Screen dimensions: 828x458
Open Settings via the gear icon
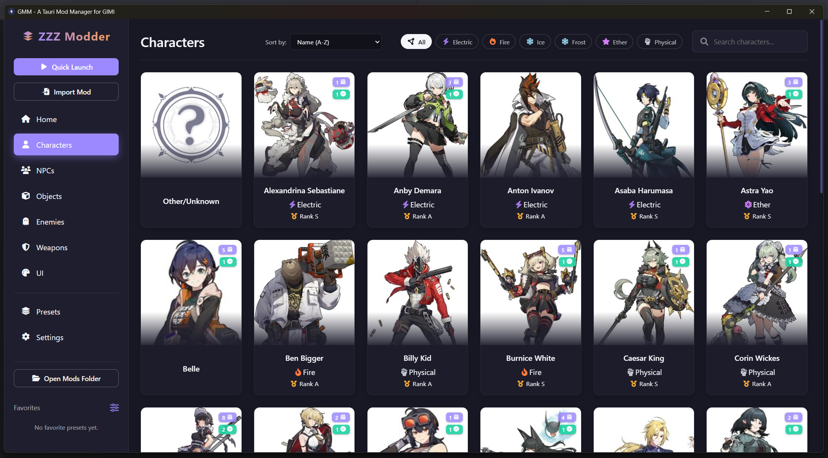(x=49, y=337)
